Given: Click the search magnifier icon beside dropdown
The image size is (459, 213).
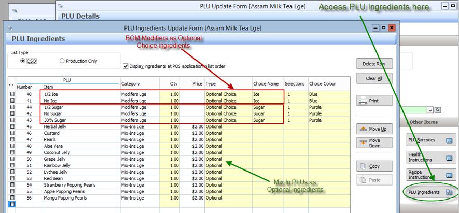Looking at the screenshot, I should click(437, 110).
